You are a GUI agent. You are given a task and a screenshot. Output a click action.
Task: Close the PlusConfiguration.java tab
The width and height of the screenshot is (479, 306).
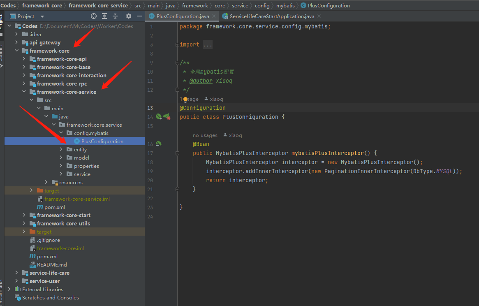(214, 16)
